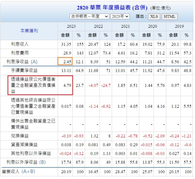Click the 利息淨收益 (A) row label
This screenshot has height=179, width=195.
click(22, 62)
